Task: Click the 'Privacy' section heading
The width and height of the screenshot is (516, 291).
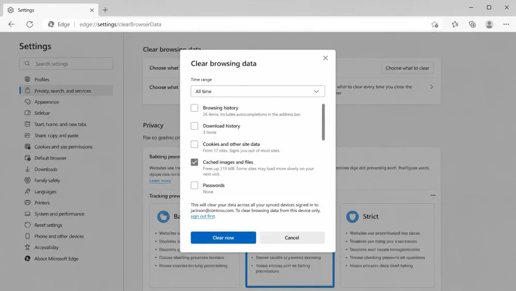Action: point(153,125)
